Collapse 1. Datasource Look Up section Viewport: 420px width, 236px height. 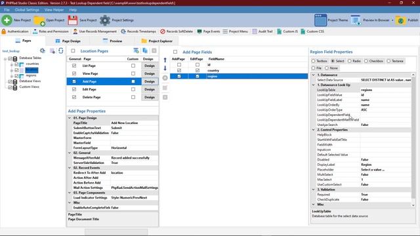tap(314, 85)
